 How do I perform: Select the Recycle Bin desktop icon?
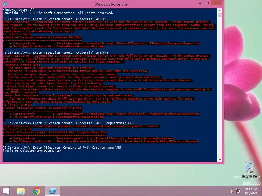[x=249, y=169]
